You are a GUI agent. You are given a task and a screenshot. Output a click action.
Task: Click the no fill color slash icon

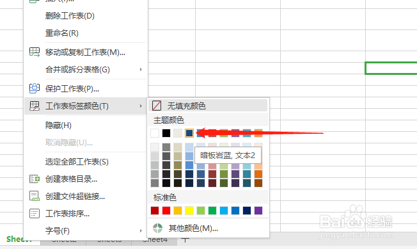[x=157, y=106]
